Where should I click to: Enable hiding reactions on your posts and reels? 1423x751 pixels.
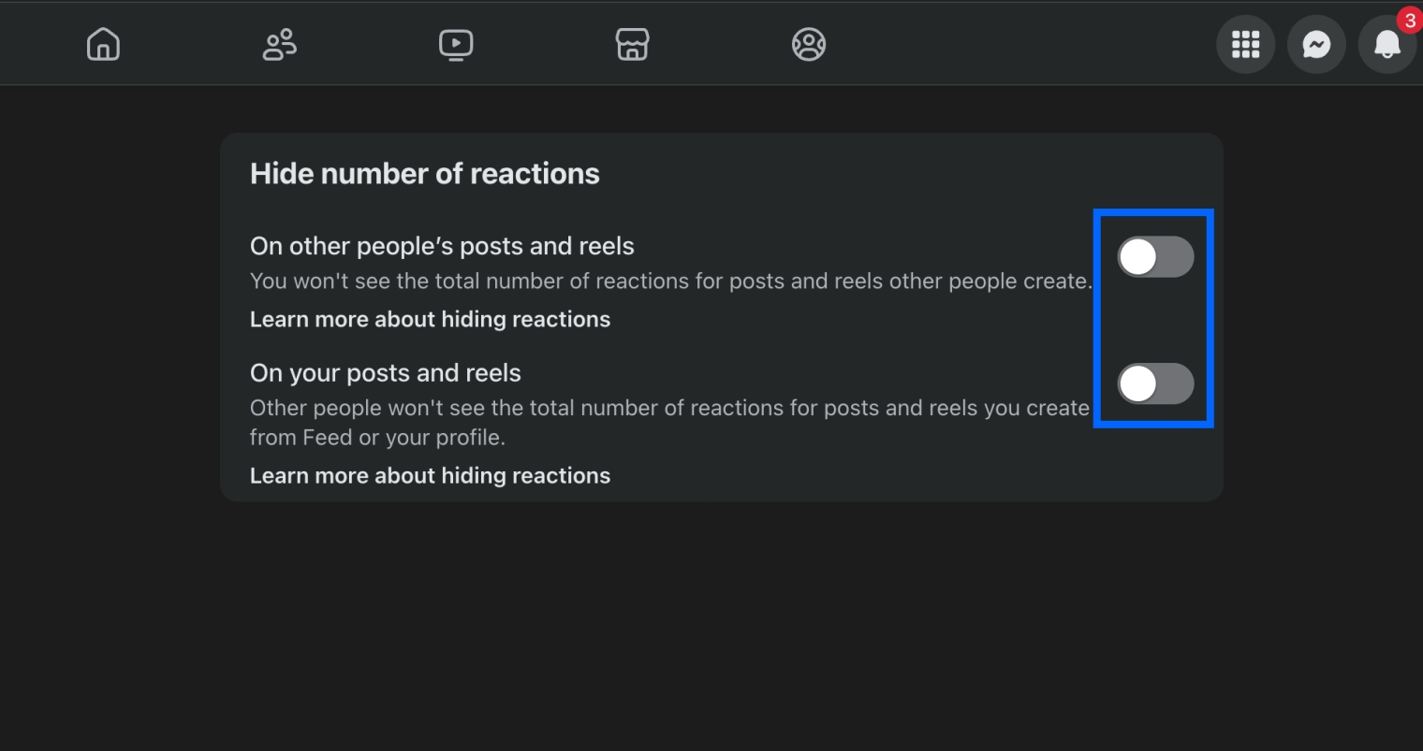[x=1154, y=383]
